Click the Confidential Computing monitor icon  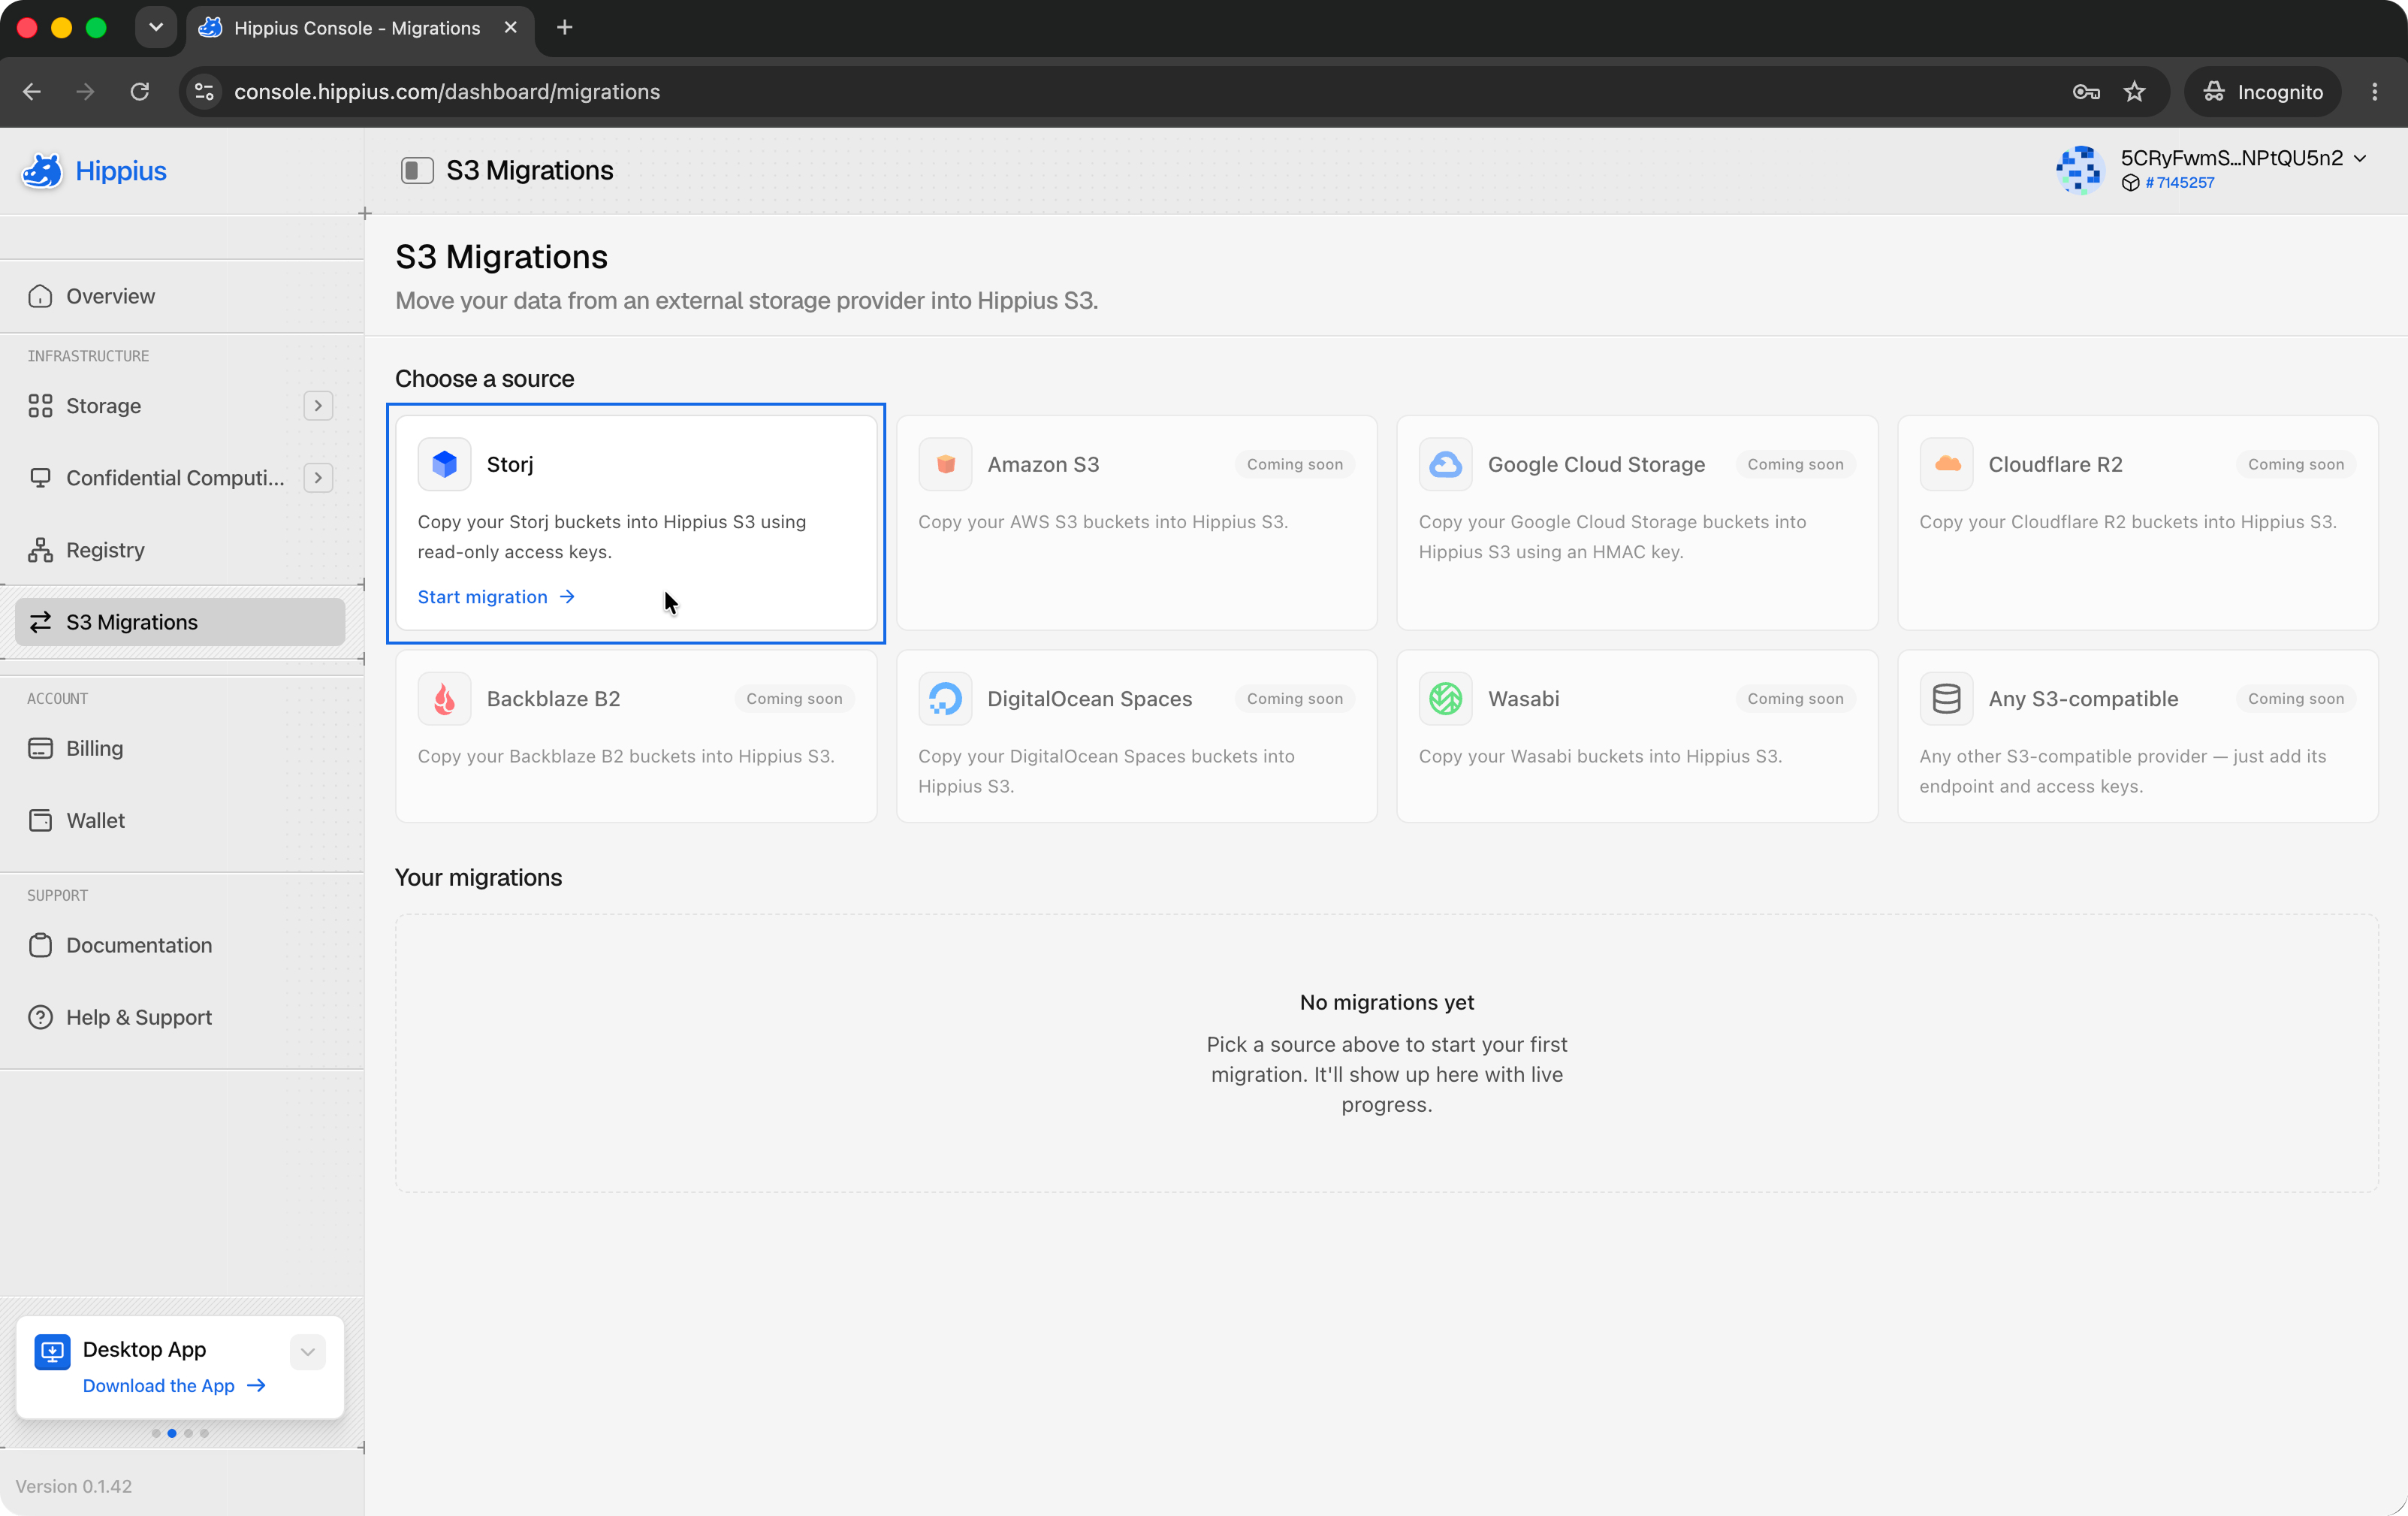coord(40,478)
